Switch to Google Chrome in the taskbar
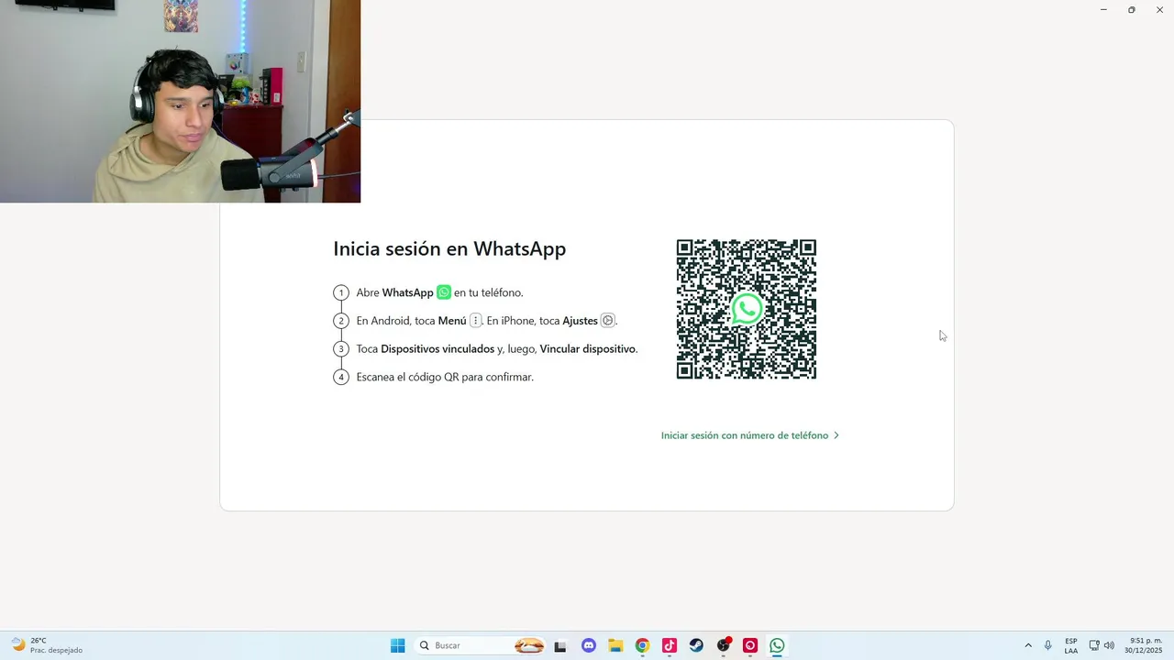 coord(642,645)
